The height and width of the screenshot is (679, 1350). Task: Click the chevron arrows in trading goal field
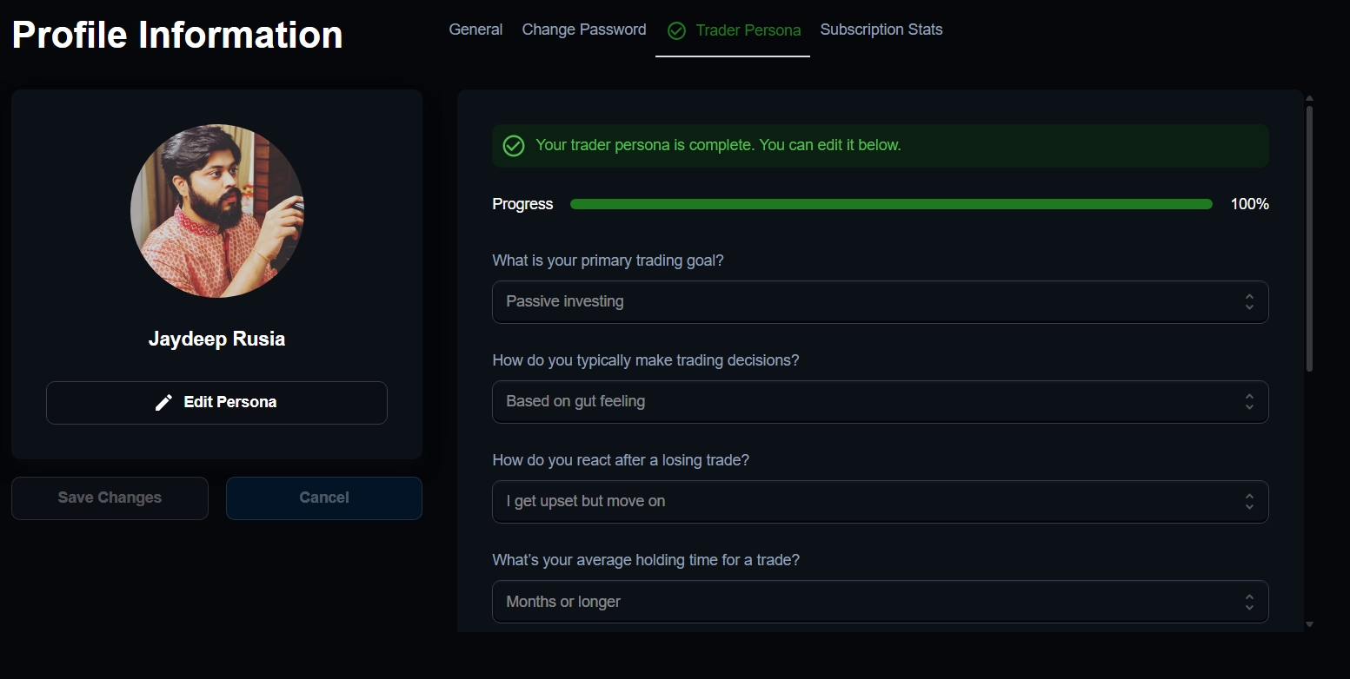pos(1249,302)
